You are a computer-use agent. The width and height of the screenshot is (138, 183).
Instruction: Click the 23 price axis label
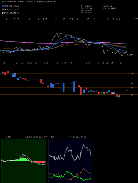pyautogui.click(x=132, y=88)
